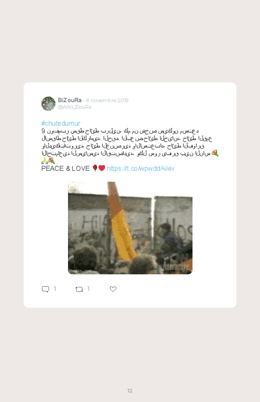Click the Arabic tweet text body
Screen dimensions: 260x402
127,142
